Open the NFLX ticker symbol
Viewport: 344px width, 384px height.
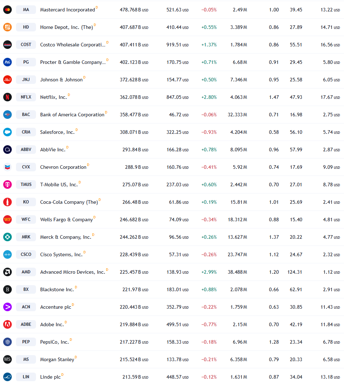(x=26, y=97)
